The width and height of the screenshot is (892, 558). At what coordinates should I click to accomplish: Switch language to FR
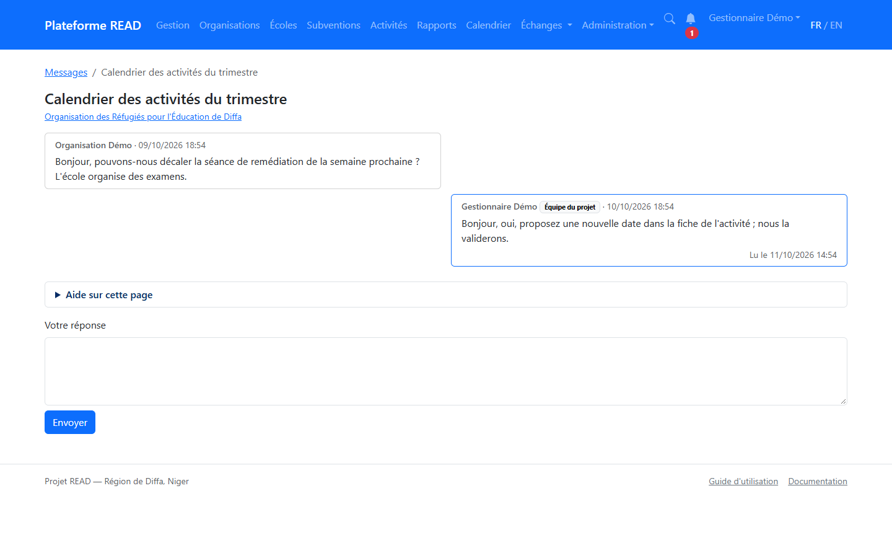816,25
